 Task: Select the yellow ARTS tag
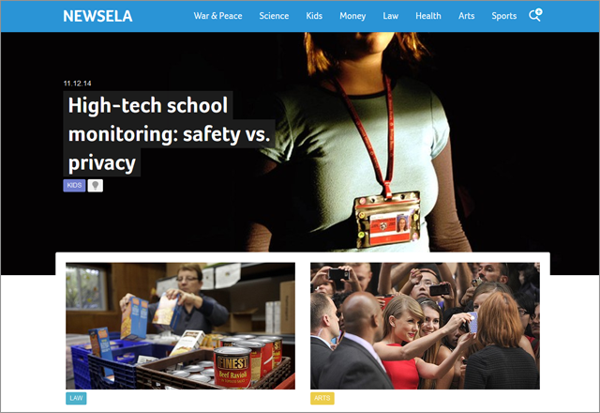click(322, 398)
